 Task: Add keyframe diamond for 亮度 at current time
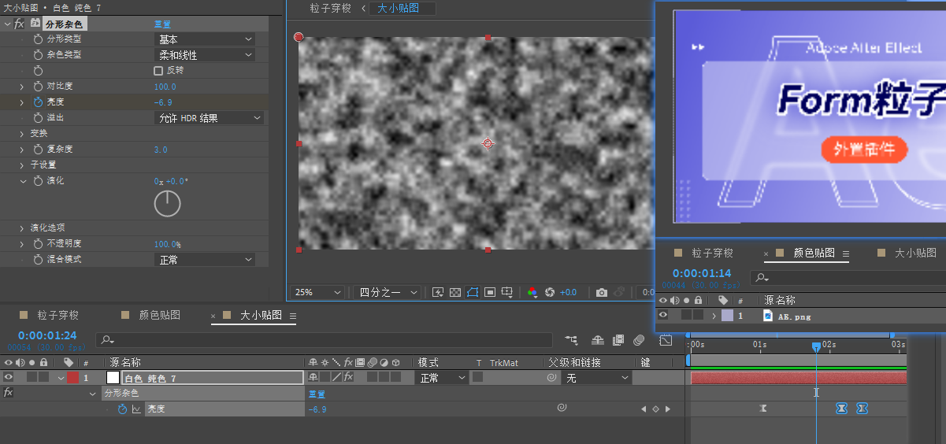tap(655, 409)
